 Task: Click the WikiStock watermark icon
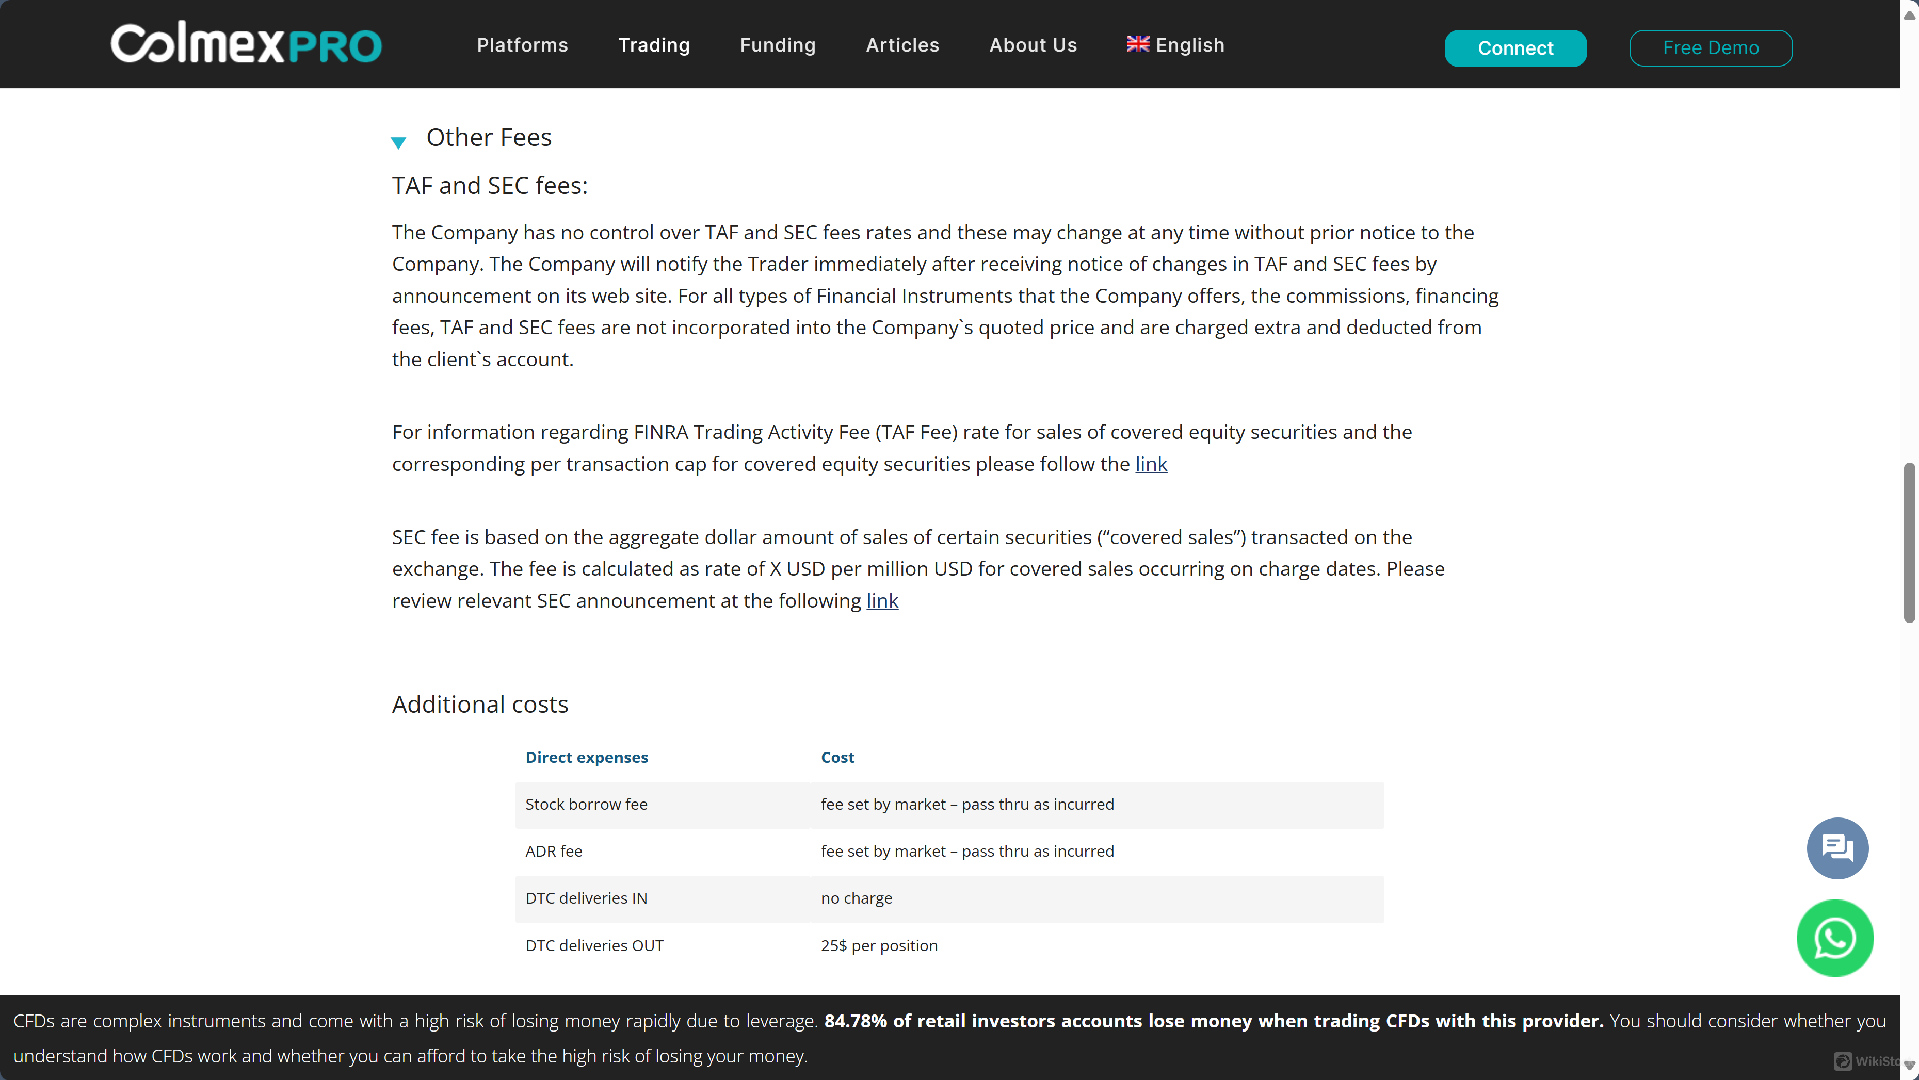coord(1843,1061)
